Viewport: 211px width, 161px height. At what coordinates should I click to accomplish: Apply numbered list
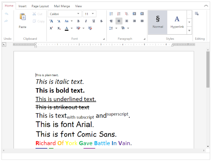point(119,14)
